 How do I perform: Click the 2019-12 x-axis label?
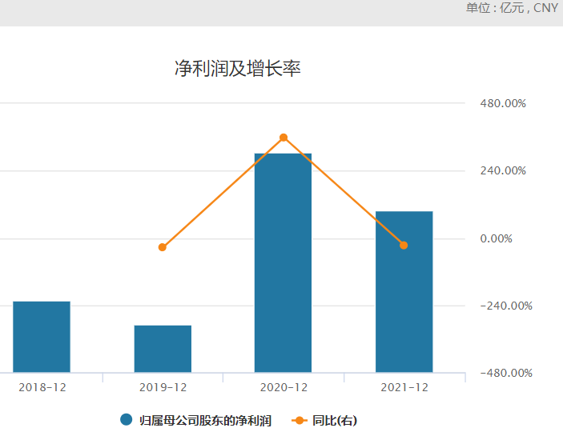click(x=163, y=387)
